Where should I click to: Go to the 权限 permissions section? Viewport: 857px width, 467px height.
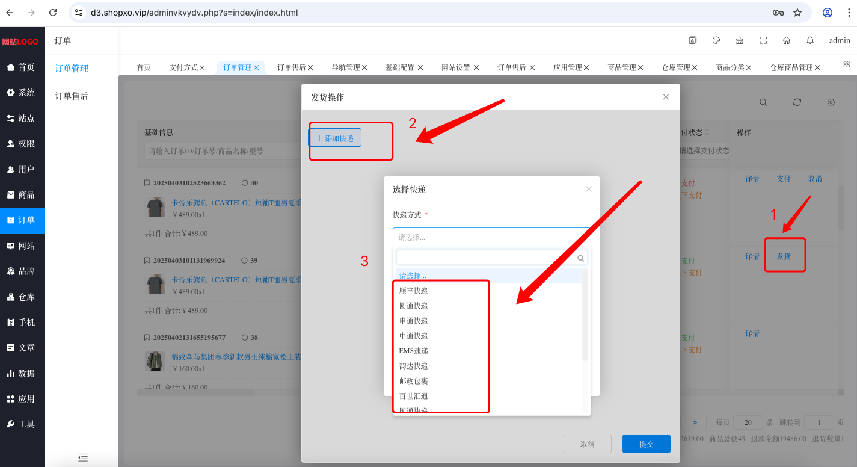(x=22, y=144)
